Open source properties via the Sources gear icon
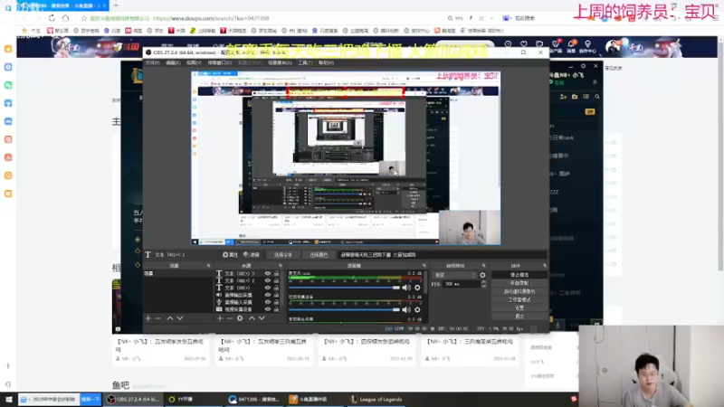 coord(240,318)
